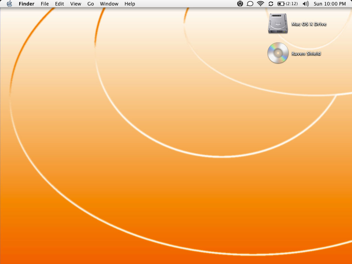Click the chat speech bubble status icon
This screenshot has height=264, width=352.
(250, 4)
